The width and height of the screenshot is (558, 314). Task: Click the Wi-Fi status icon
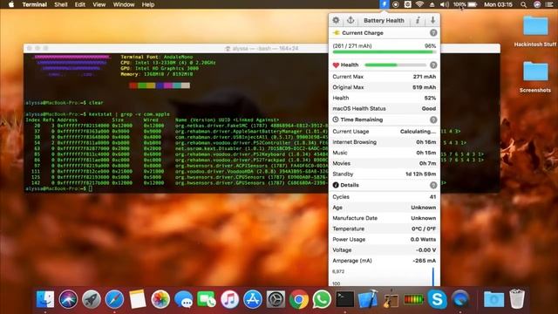coord(419,4)
